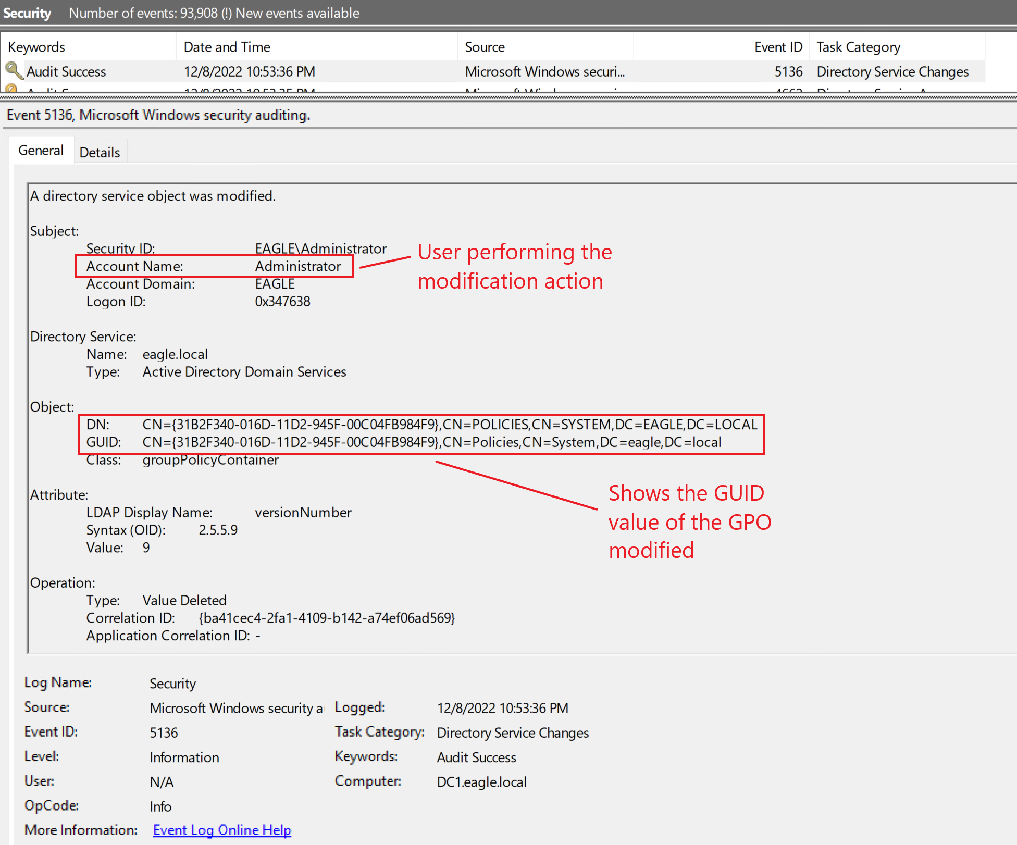Image resolution: width=1017 pixels, height=845 pixels.
Task: Click the Audit Success key icon
Action: [13, 70]
